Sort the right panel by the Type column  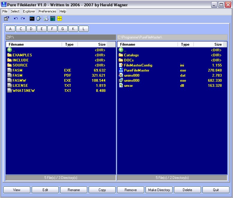coord(185,44)
